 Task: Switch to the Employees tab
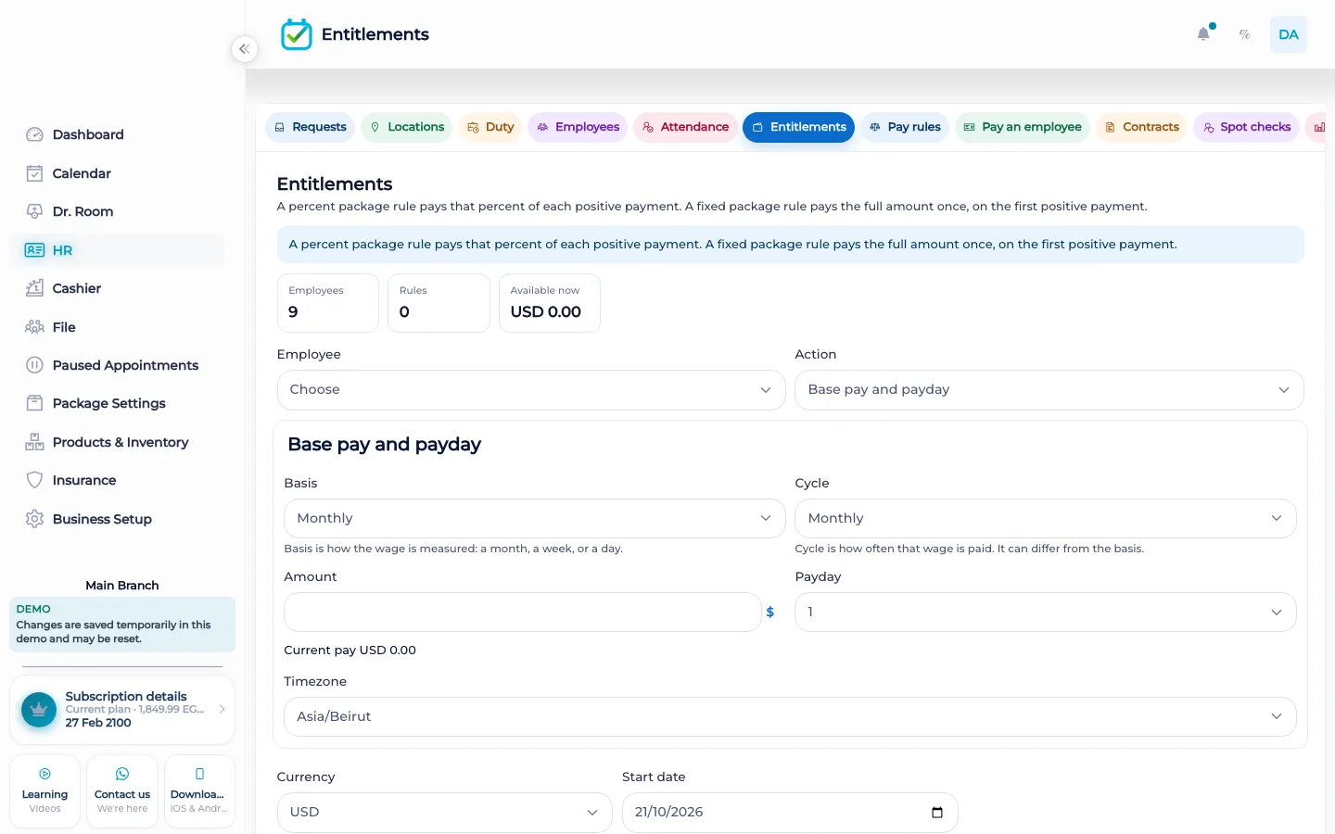pyautogui.click(x=578, y=127)
